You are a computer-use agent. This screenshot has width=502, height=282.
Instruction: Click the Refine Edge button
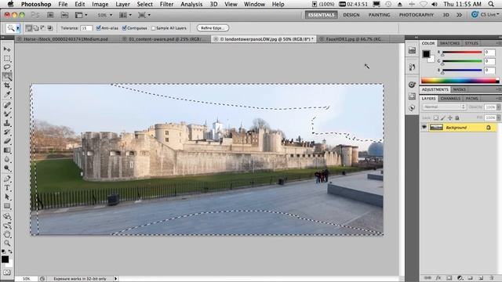click(x=213, y=28)
